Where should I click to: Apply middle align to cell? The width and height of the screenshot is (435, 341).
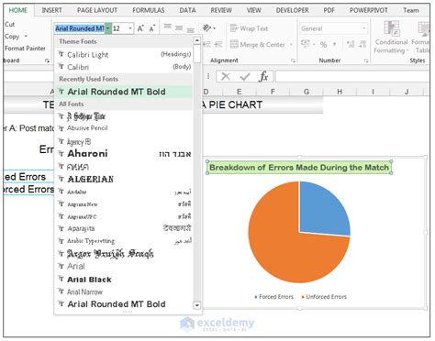pos(179,27)
